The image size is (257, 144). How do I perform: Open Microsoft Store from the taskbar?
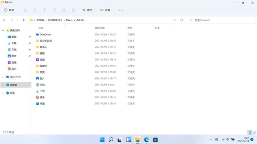point(155,140)
